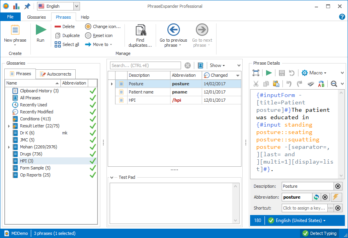Open the English language dropdown in title bar
The width and height of the screenshot is (348, 238).
click(x=76, y=6)
